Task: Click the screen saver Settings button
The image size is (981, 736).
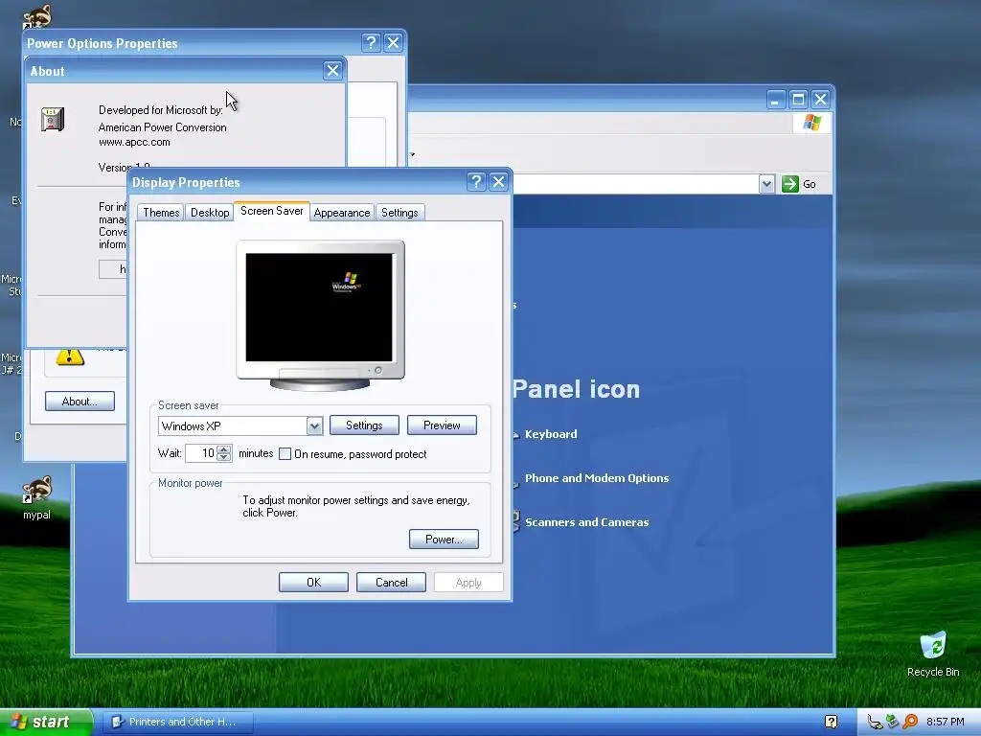Action: 364,425
